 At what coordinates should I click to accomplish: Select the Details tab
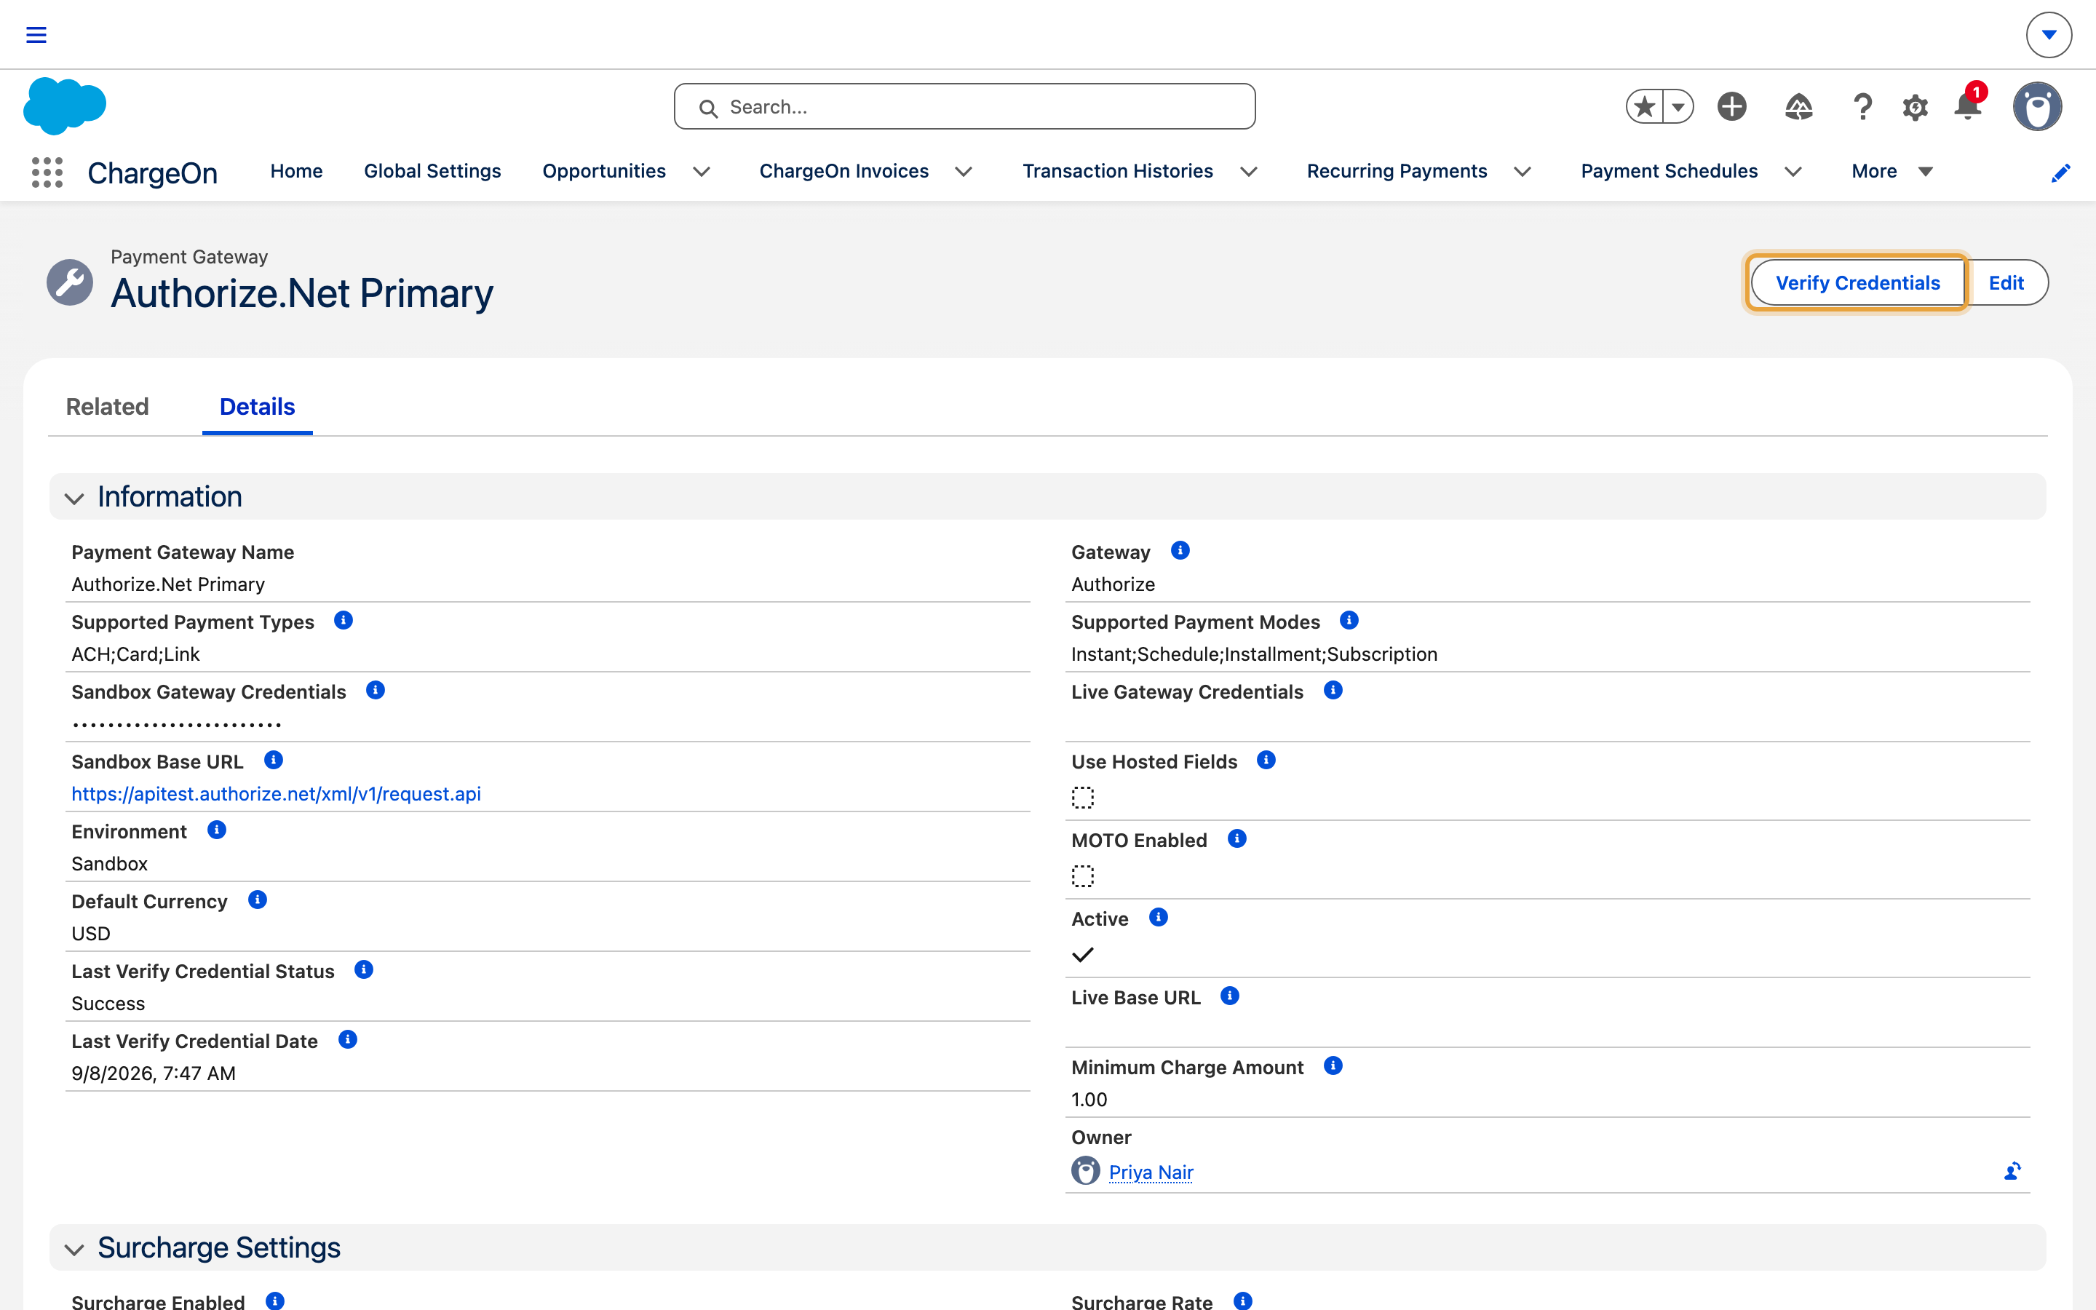pyautogui.click(x=257, y=406)
